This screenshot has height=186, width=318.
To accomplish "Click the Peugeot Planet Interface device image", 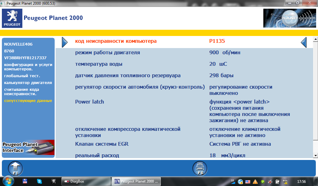I will tap(28, 148).
